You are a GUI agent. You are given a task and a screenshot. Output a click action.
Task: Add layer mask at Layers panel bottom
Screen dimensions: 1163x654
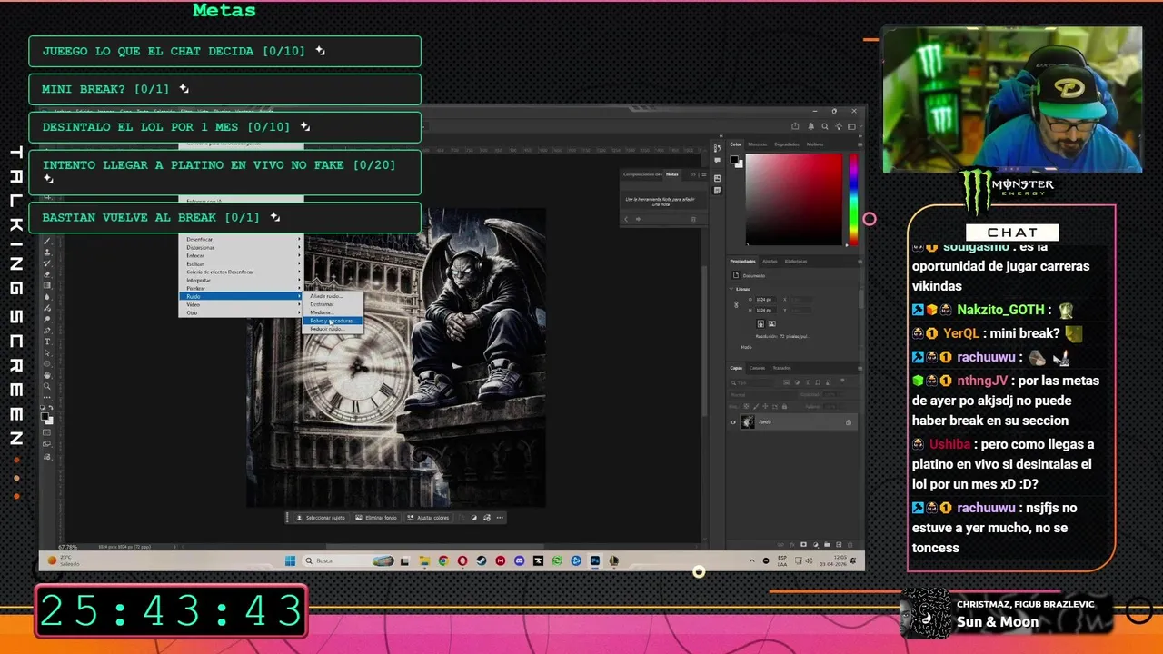[803, 545]
